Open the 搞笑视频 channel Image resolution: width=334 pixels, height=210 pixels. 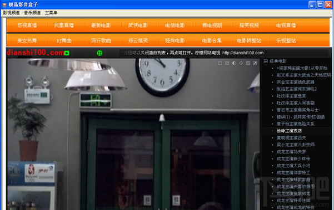(x=249, y=25)
